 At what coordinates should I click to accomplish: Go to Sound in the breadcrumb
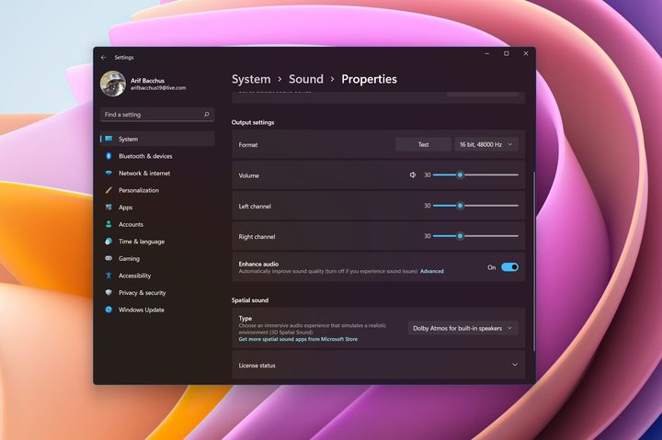[306, 79]
